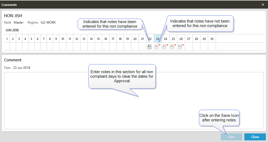The height and width of the screenshot is (142, 268).
Task: Click the empty cell under day 27
Action: click(x=189, y=47)
